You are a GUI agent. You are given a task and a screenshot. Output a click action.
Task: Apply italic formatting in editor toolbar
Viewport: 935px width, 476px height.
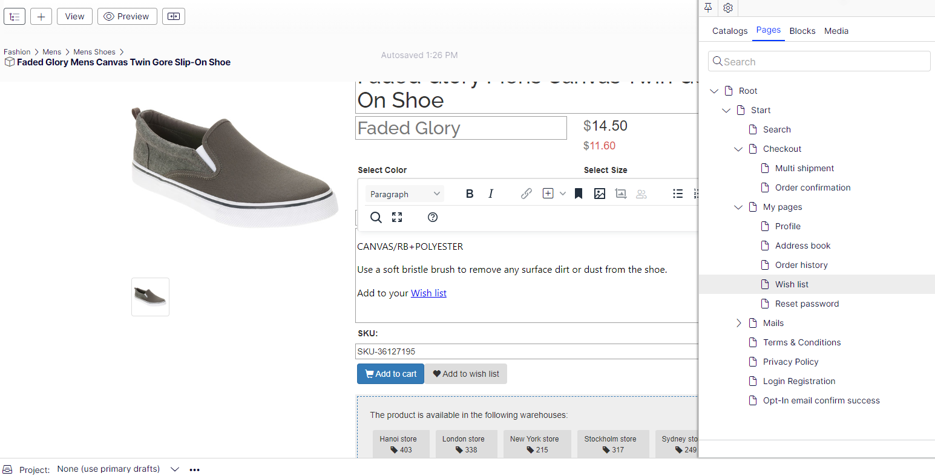click(x=491, y=194)
